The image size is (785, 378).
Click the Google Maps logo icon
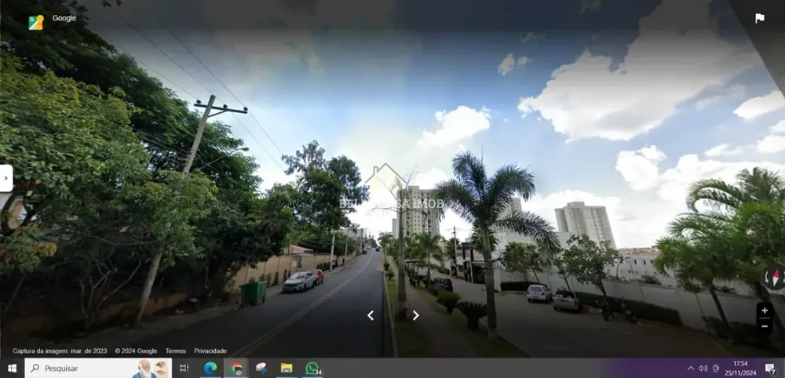36,23
